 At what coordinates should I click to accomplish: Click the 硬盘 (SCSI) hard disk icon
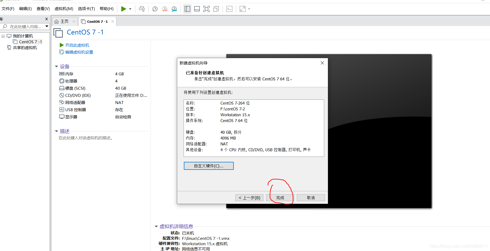pyautogui.click(x=62, y=88)
